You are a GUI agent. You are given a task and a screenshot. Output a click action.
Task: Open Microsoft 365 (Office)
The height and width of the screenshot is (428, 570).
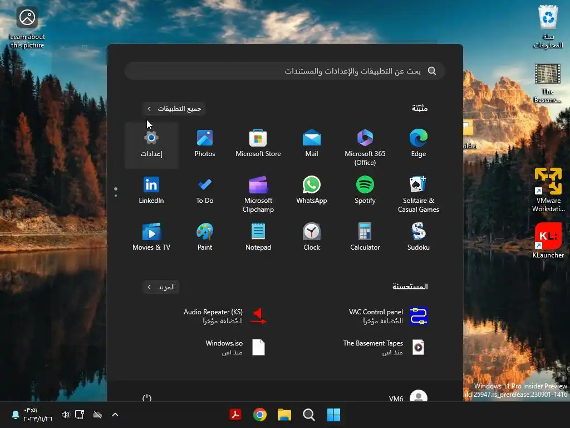click(365, 145)
